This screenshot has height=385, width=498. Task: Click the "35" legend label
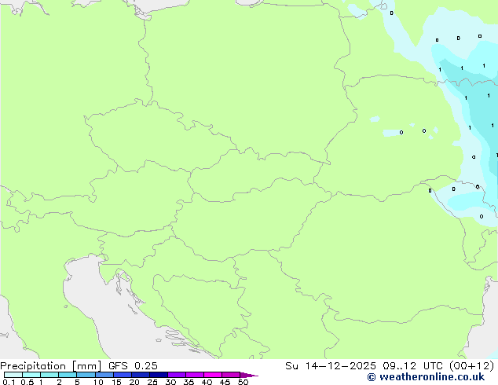click(x=189, y=382)
